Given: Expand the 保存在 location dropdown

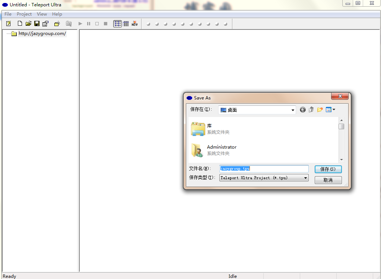Looking at the screenshot, I should [293, 110].
